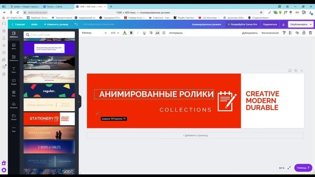Reload the page with the refresh icon
The height and width of the screenshot is (177, 315).
[x=18, y=12]
